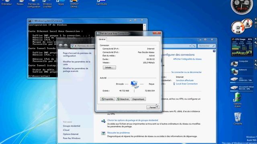Click Se connecter ou se déconnecter link
The image size is (257, 144).
[x=186, y=72]
